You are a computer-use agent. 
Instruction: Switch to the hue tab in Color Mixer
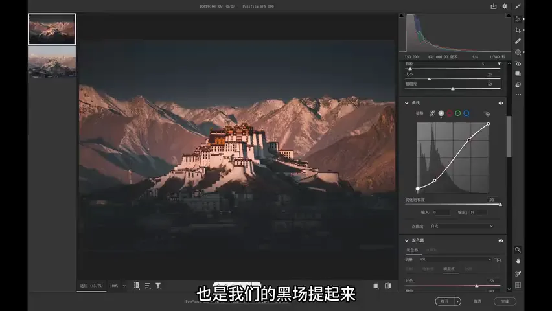coord(409,269)
